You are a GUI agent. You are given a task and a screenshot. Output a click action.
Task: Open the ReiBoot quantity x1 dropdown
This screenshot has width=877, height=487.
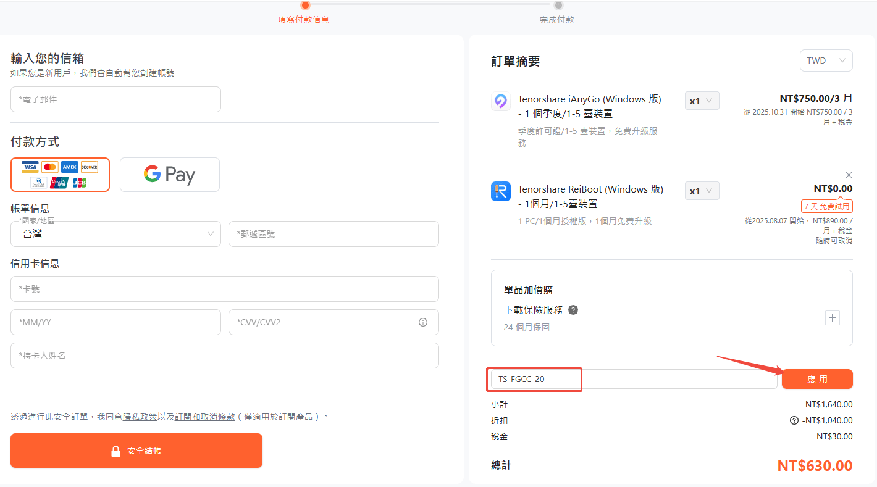(702, 191)
